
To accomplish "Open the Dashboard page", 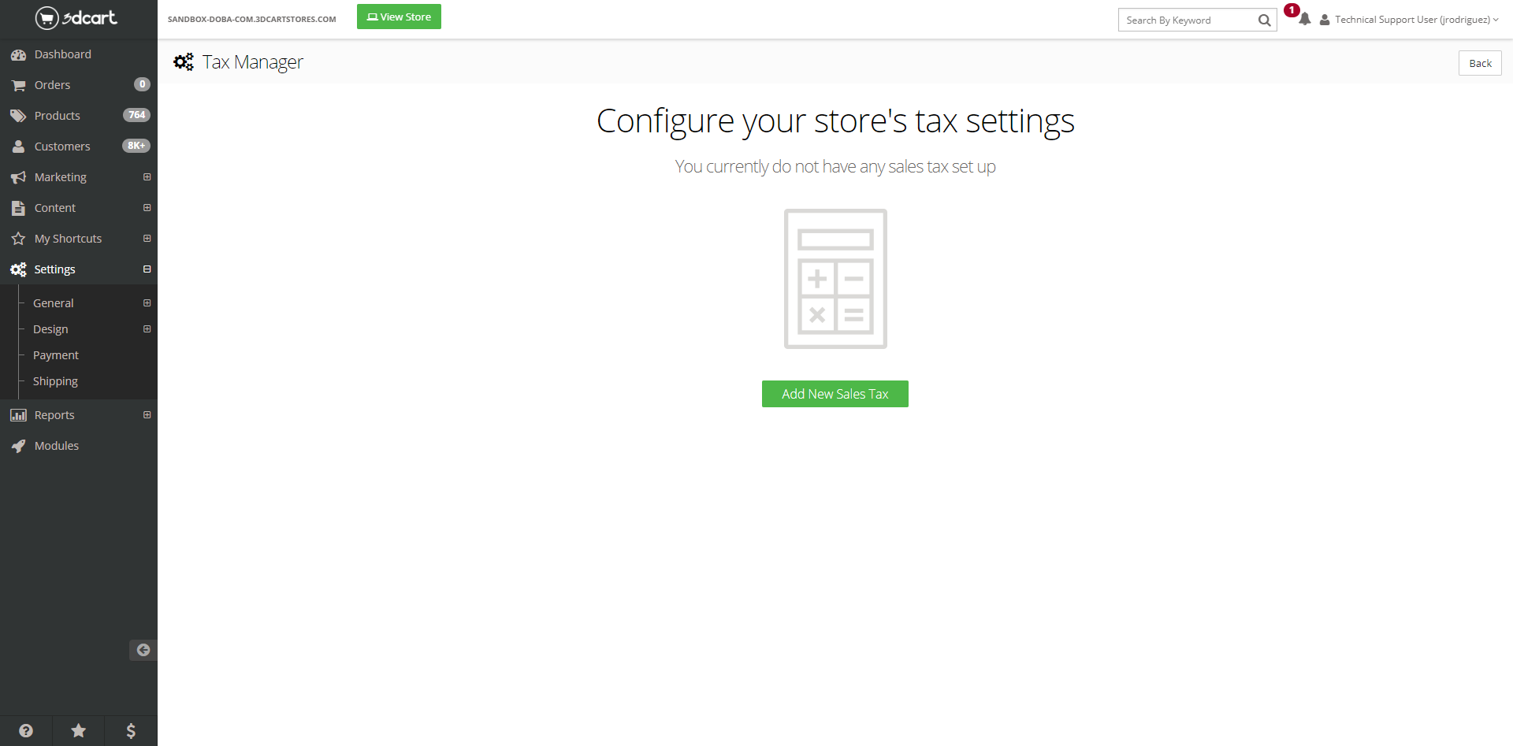I will click(x=62, y=54).
